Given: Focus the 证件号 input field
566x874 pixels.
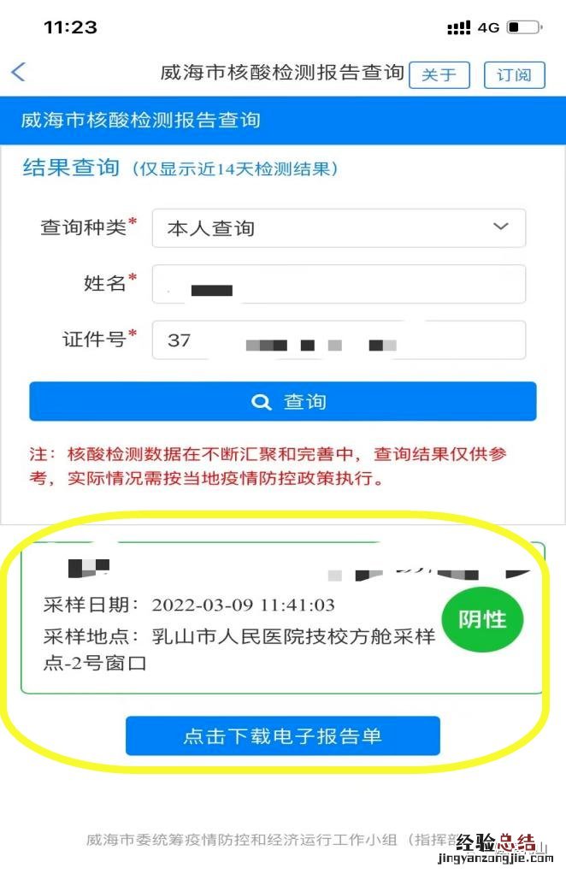Looking at the screenshot, I should [339, 340].
